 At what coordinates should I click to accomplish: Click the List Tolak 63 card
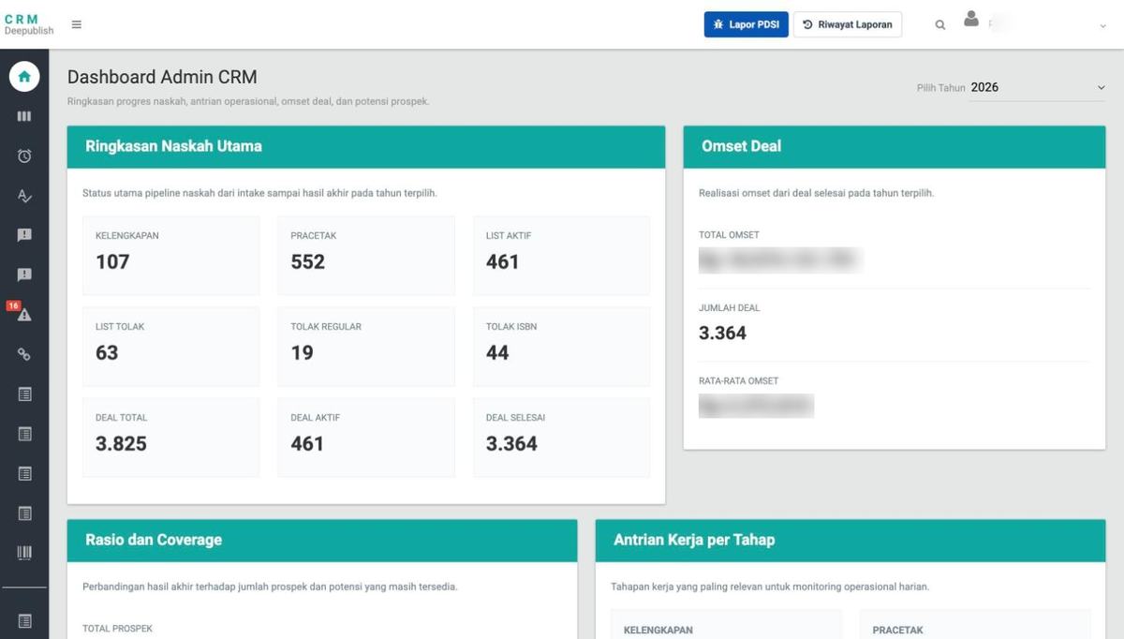pyautogui.click(x=171, y=347)
